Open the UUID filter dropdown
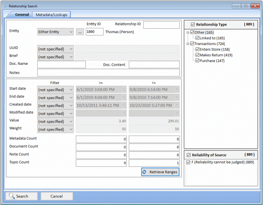This screenshot has height=205, width=263. [55, 49]
